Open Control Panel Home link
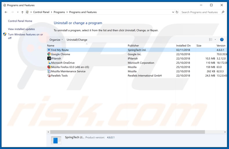This screenshot has width=229, height=149. (20, 21)
